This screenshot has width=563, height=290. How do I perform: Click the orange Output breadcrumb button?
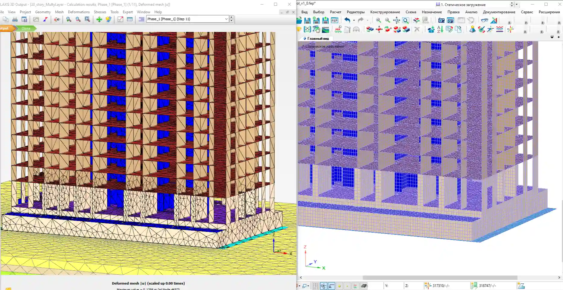coord(4,28)
